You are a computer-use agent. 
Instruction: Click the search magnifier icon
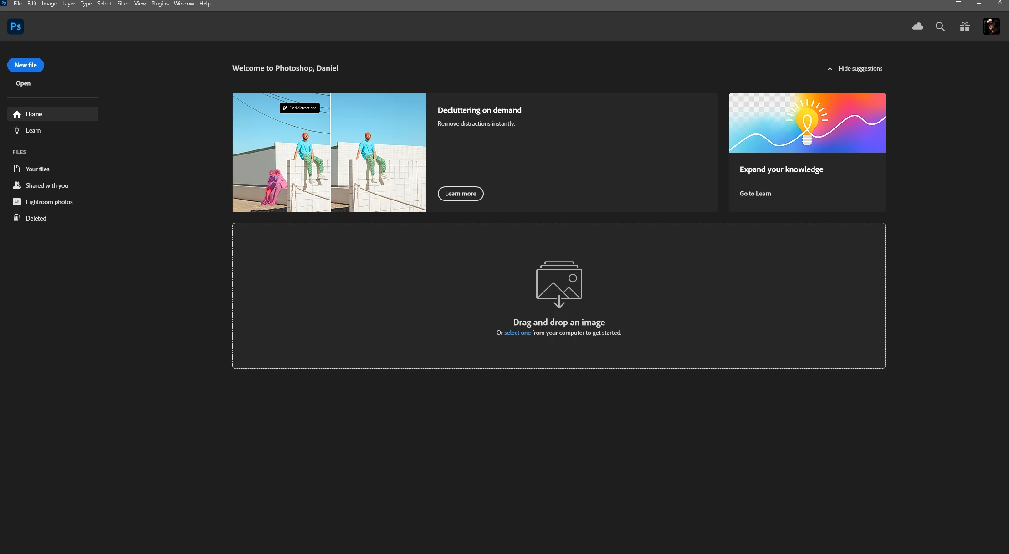[940, 26]
